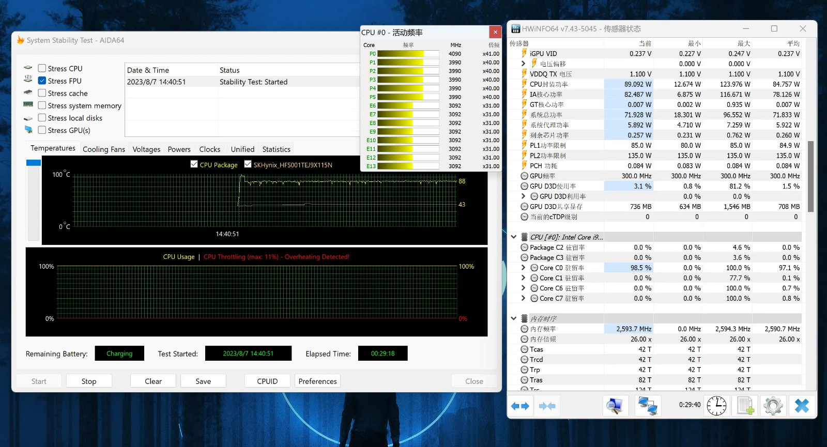Open AIDA64 Preferences
827x447 pixels.
[x=317, y=381]
